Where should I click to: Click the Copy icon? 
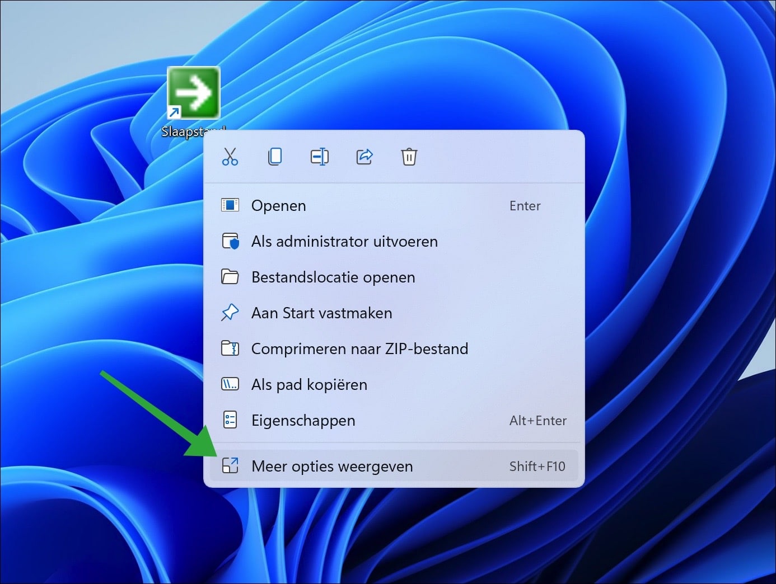(275, 157)
